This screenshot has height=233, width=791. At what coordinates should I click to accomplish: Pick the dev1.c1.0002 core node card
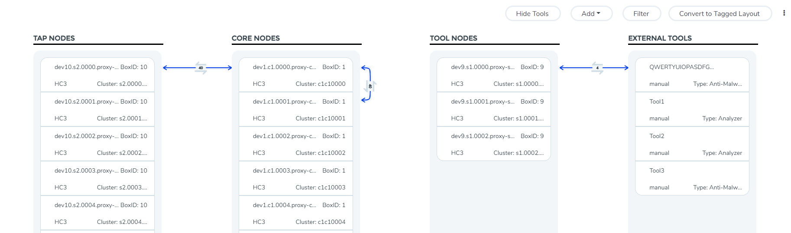[x=296, y=144]
